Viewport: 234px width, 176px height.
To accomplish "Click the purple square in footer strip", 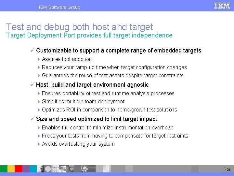I will 26,169.
